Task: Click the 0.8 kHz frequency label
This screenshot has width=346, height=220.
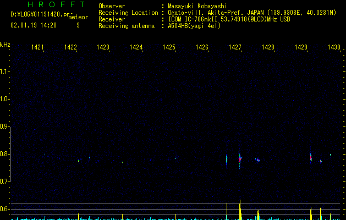Action: [4, 154]
